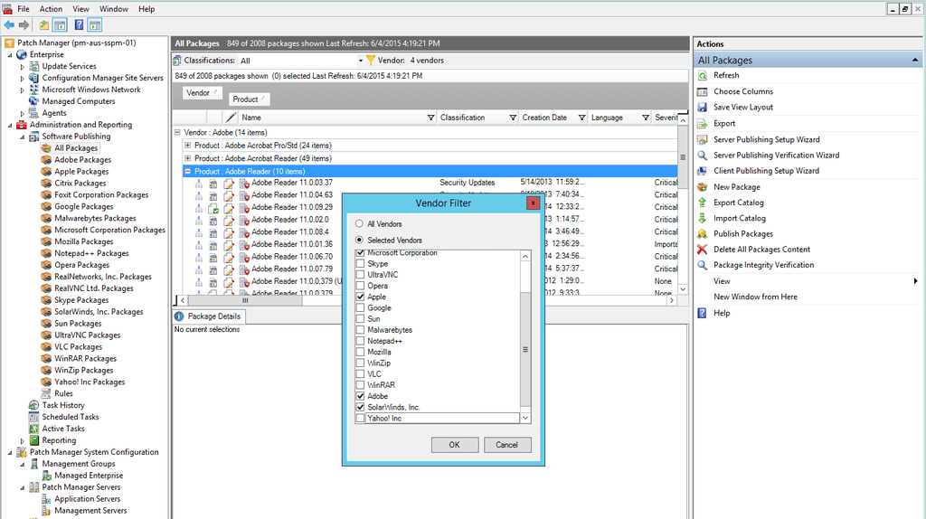Open the Name column filter dropdown
926x519 pixels.
pyautogui.click(x=430, y=118)
